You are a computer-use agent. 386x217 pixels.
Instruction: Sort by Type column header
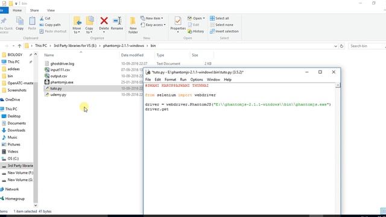pos(160,55)
